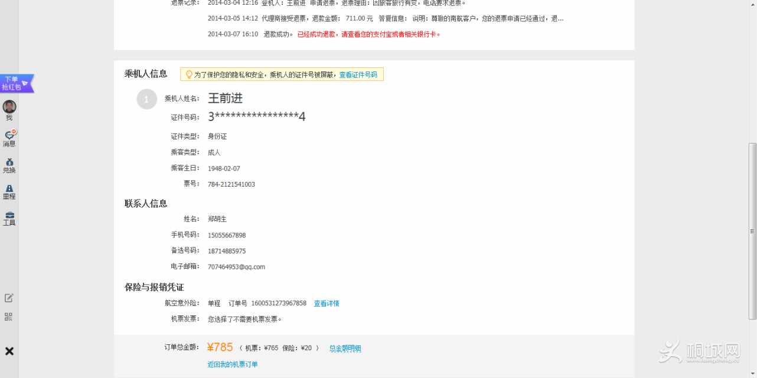
Task: Click the email address 707464953@qq.com
Action: click(x=237, y=266)
